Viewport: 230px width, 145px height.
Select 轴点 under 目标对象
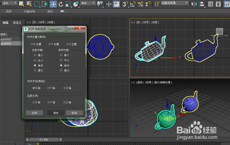pyautogui.click(x=61, y=65)
